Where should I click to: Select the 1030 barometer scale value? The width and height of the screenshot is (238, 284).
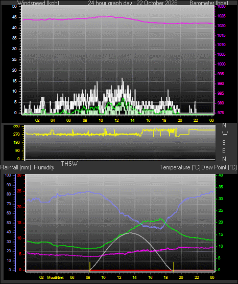(x=221, y=7)
